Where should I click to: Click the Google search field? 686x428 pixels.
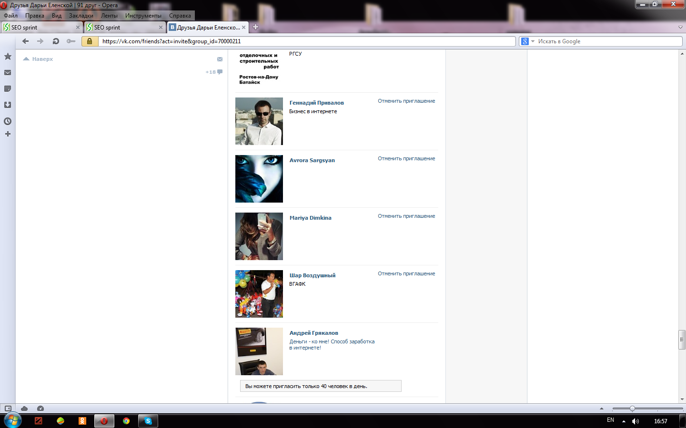[609, 41]
